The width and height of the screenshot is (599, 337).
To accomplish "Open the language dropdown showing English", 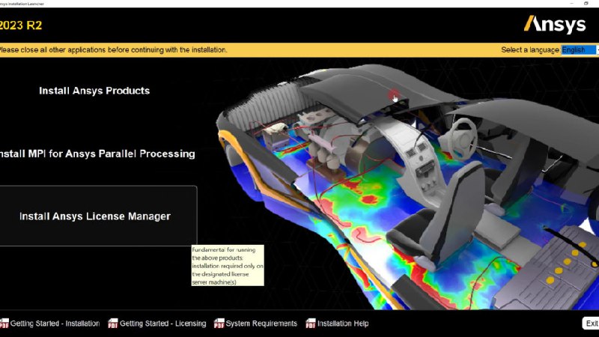I will click(580, 49).
